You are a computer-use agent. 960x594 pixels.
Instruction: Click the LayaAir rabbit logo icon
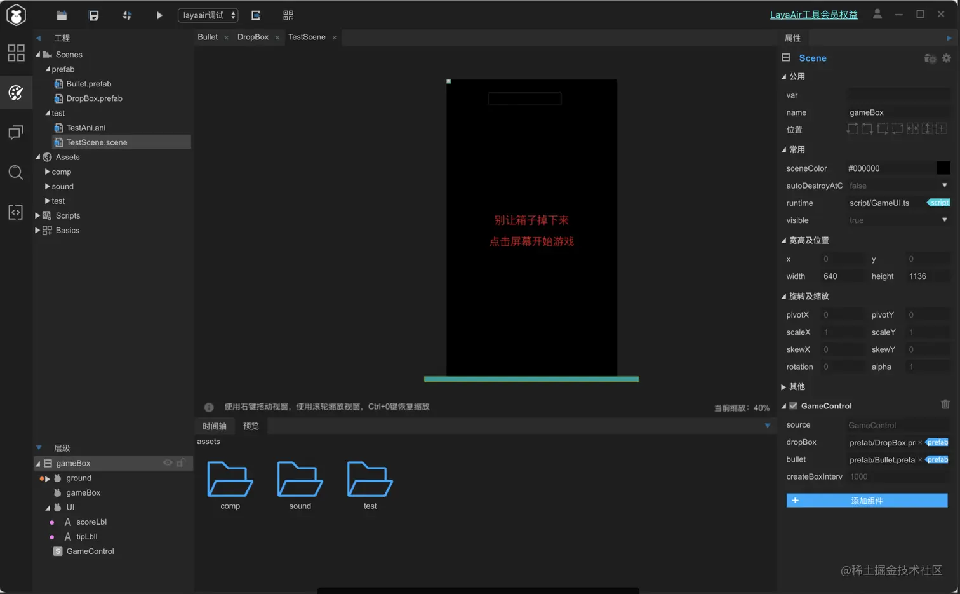point(15,14)
